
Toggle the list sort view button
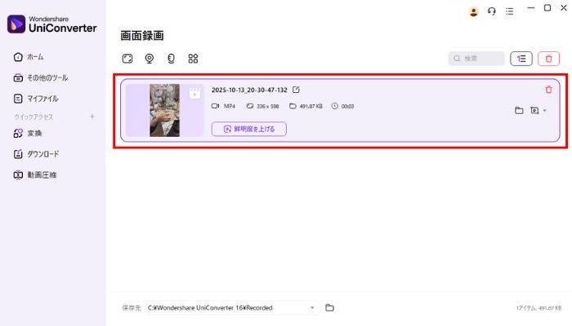point(521,59)
